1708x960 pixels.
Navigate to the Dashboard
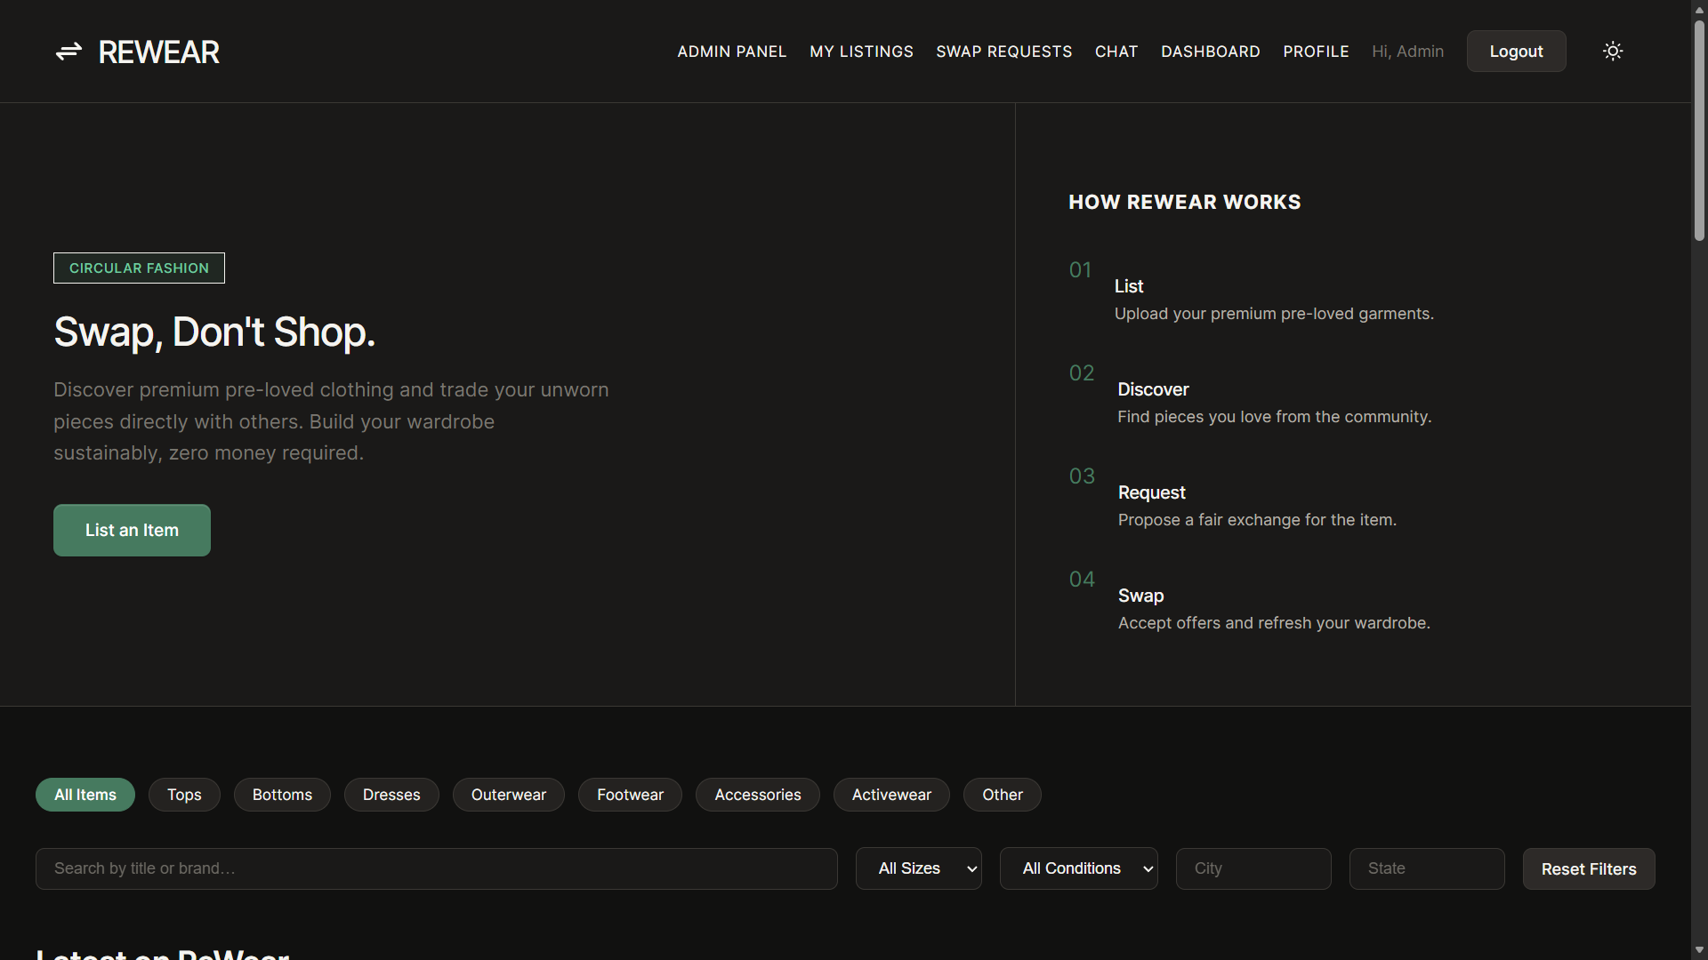(x=1211, y=52)
